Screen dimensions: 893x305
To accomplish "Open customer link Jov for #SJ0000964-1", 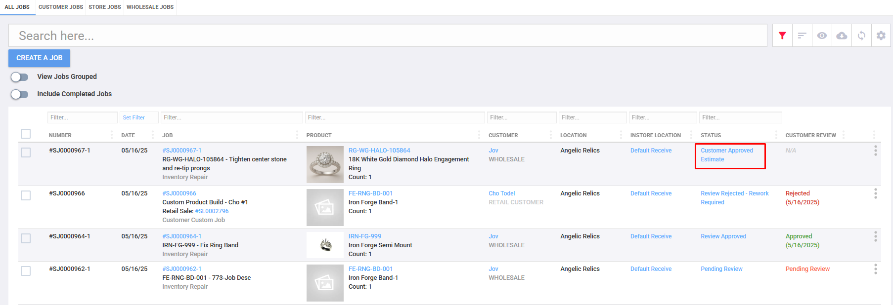I will (493, 236).
